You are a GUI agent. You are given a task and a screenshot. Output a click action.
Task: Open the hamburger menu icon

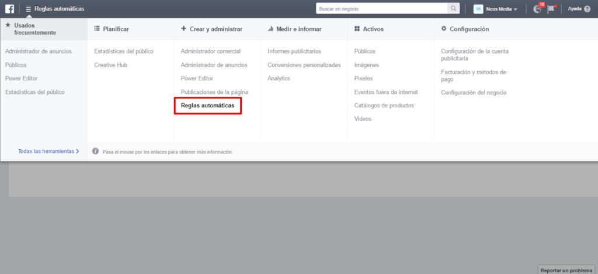[28, 9]
